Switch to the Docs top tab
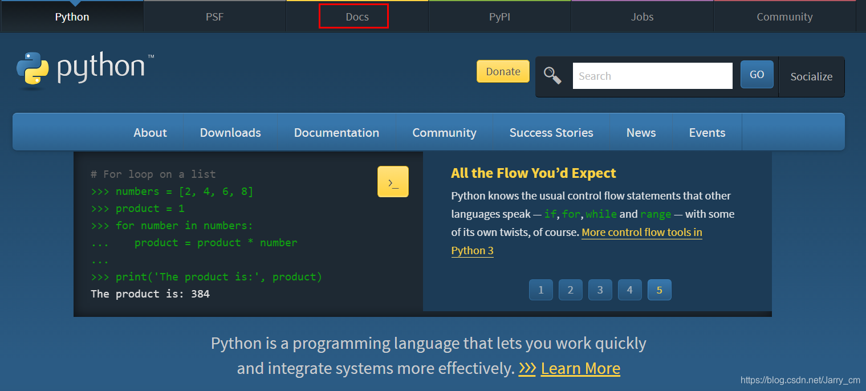 pos(357,17)
